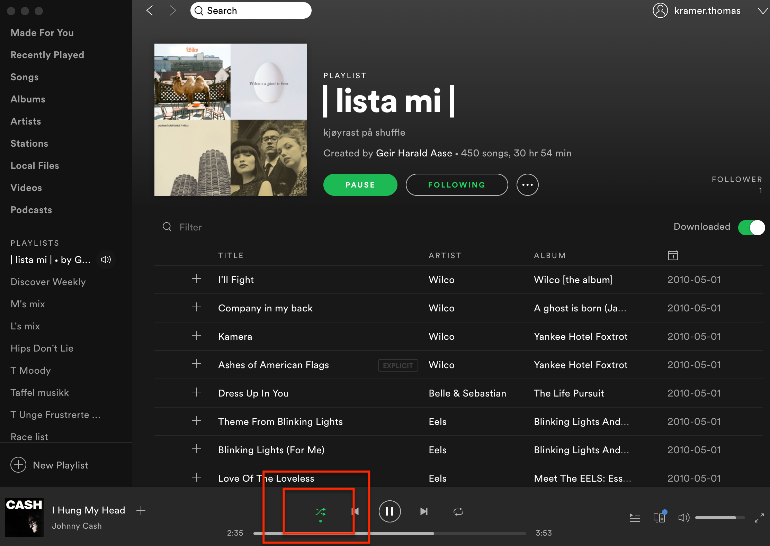
Task: Open Videos in the sidebar
Action: 26,188
